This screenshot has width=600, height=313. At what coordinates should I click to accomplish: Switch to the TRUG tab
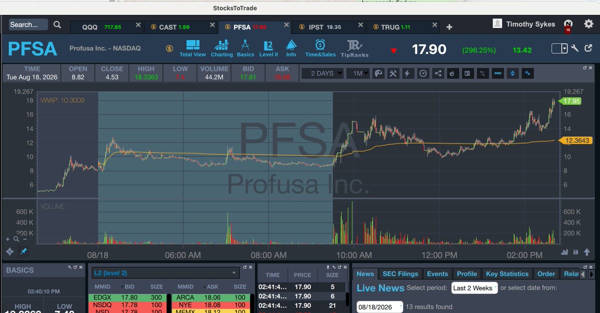[402, 27]
